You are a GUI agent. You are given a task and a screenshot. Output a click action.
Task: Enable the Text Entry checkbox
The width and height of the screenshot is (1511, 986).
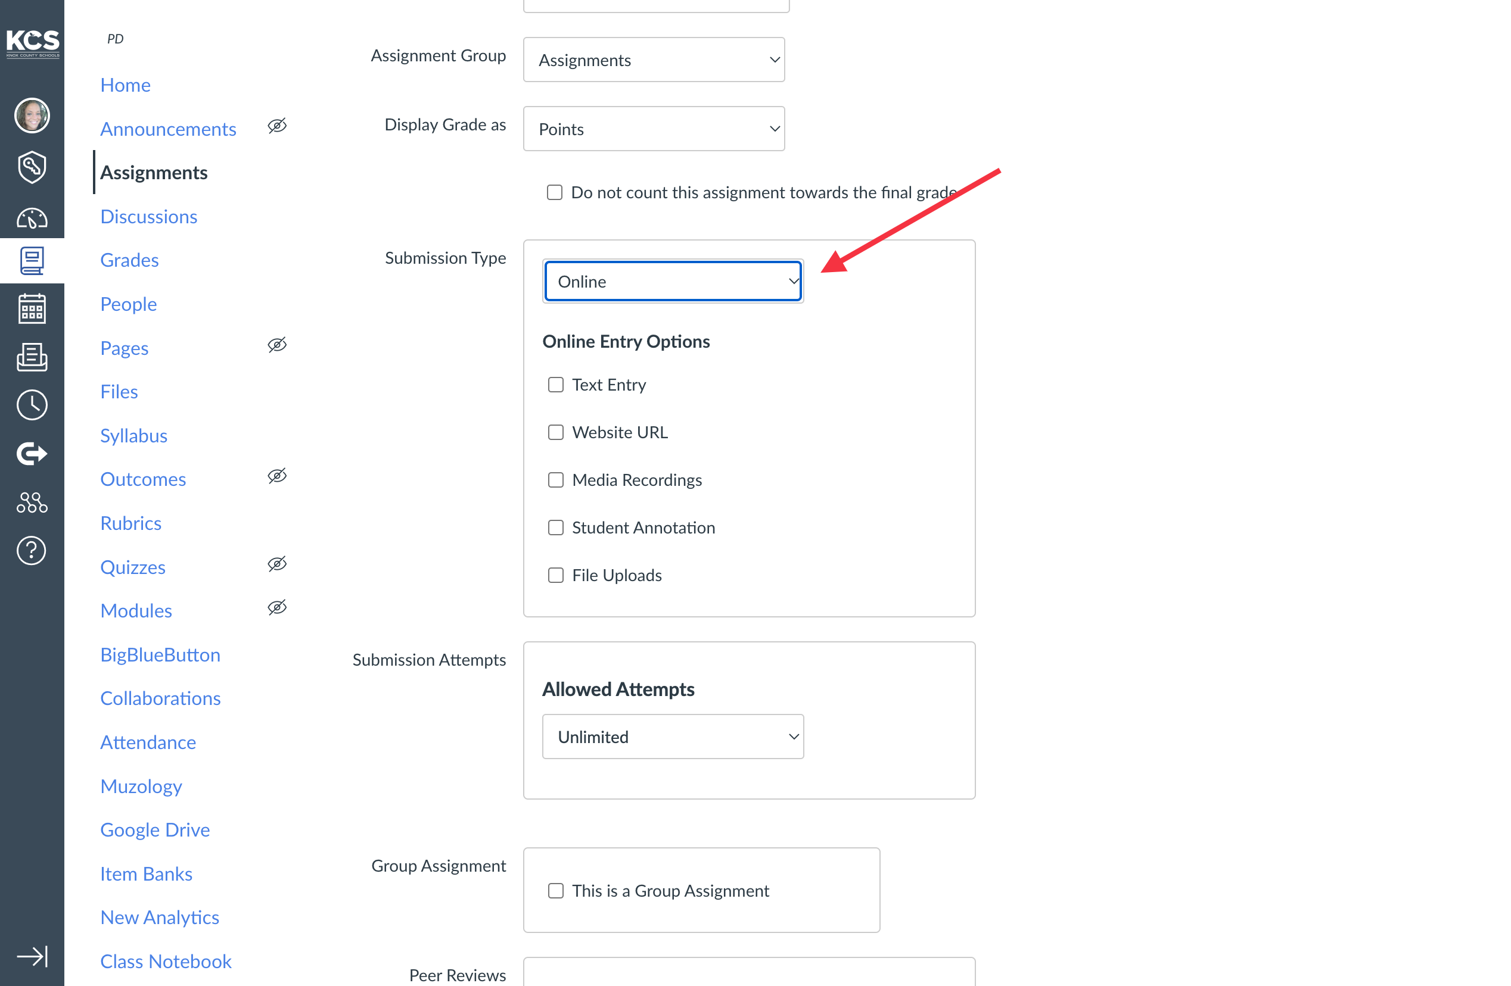pyautogui.click(x=555, y=385)
